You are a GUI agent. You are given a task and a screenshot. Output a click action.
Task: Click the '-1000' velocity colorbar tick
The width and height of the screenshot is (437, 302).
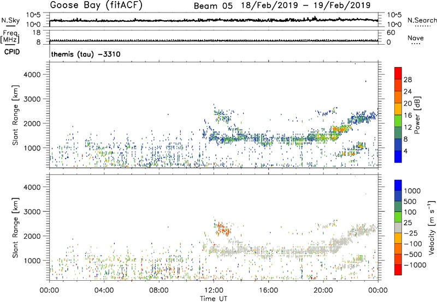pyautogui.click(x=415, y=265)
